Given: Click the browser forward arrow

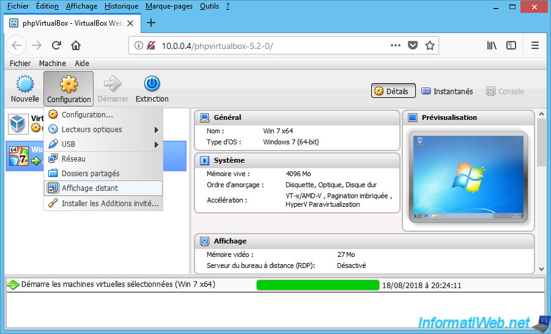Looking at the screenshot, I should (37, 45).
